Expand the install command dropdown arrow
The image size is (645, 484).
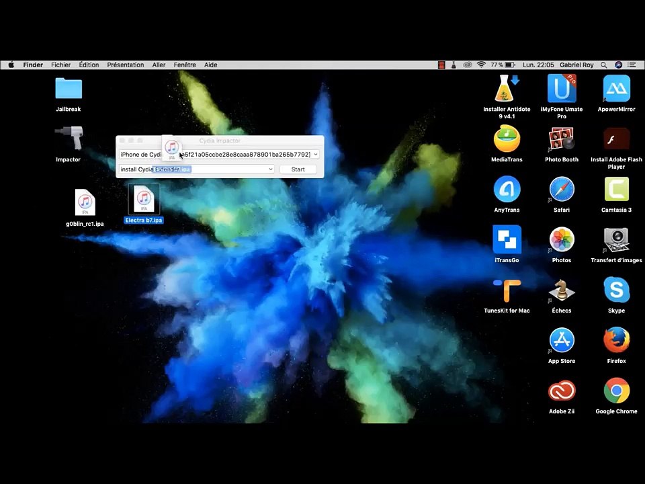pos(270,169)
